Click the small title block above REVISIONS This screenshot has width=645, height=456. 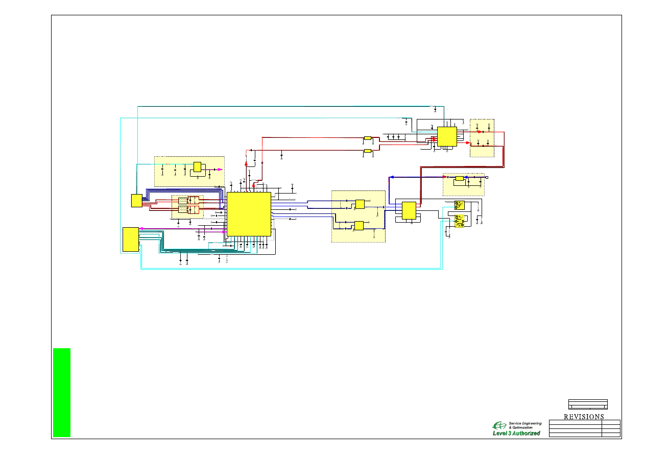pos(588,404)
